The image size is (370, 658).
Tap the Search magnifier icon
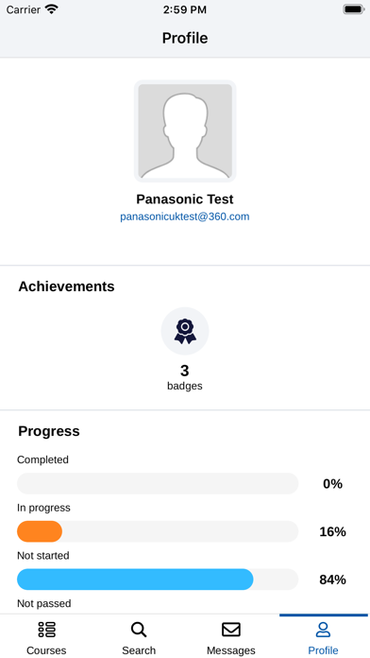(139, 630)
